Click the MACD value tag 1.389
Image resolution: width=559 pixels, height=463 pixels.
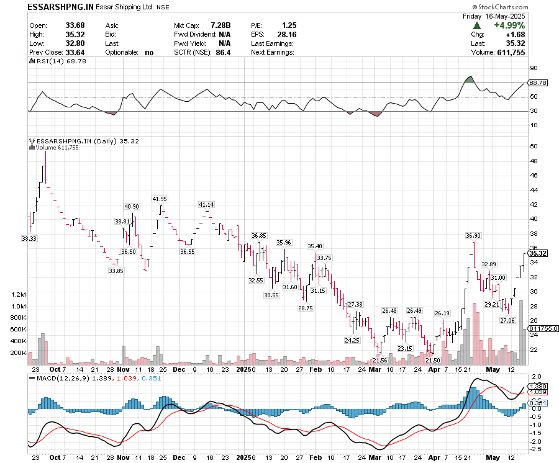(x=539, y=386)
